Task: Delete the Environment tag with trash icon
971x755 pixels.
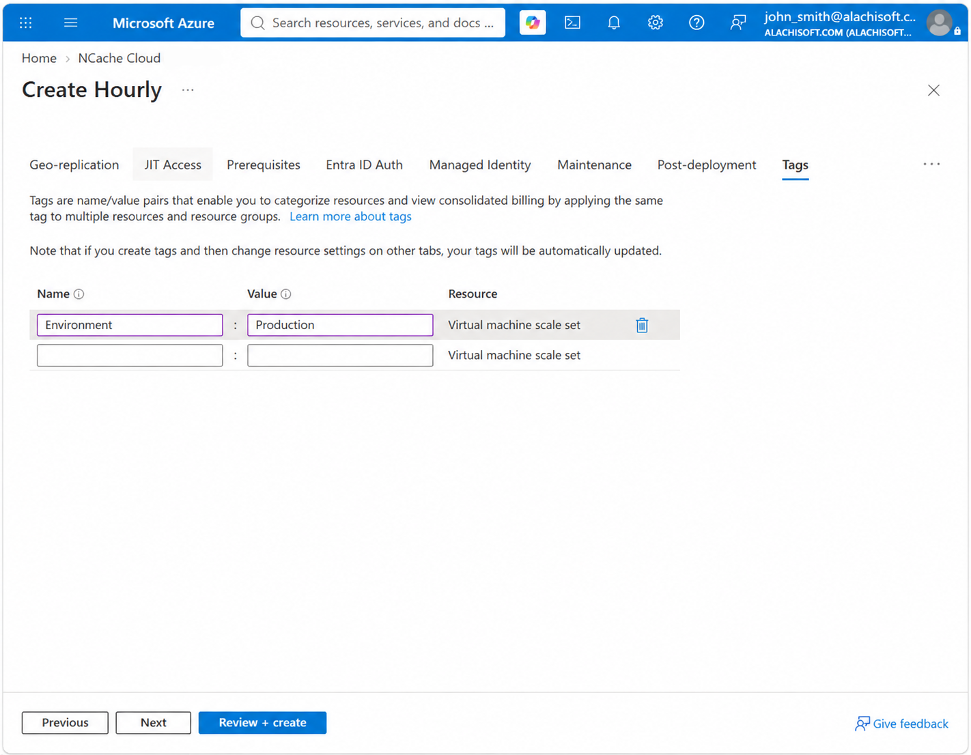Action: point(642,325)
